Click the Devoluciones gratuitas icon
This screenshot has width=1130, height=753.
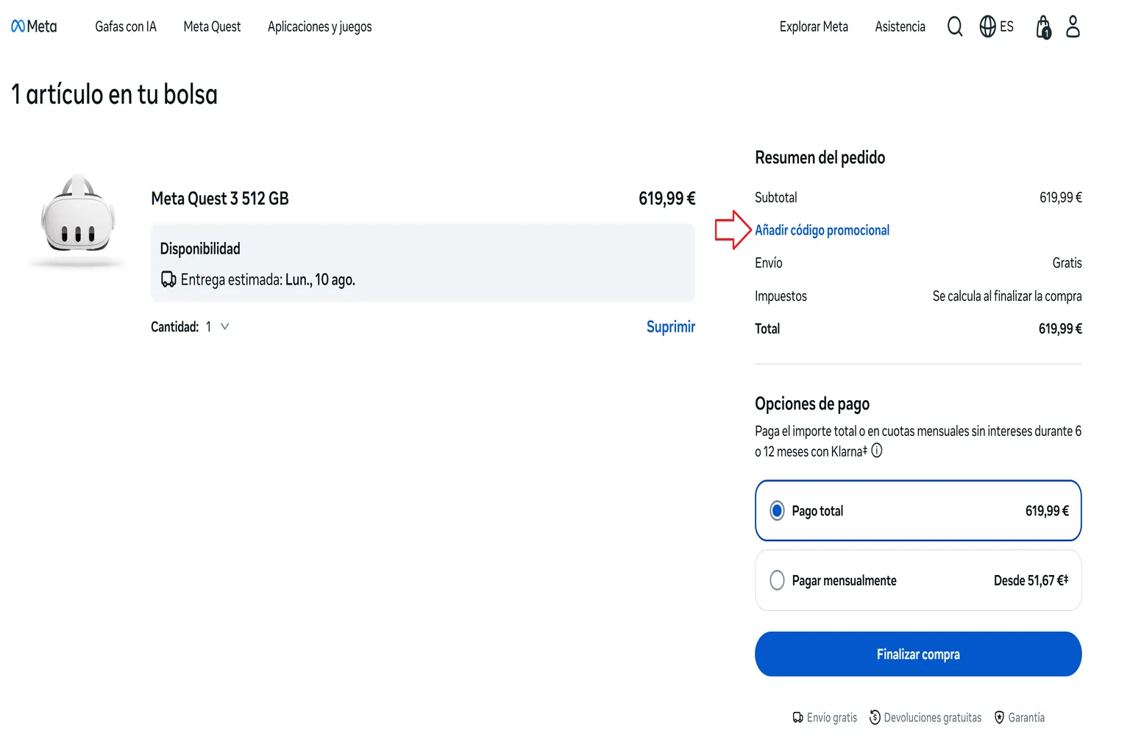(875, 718)
